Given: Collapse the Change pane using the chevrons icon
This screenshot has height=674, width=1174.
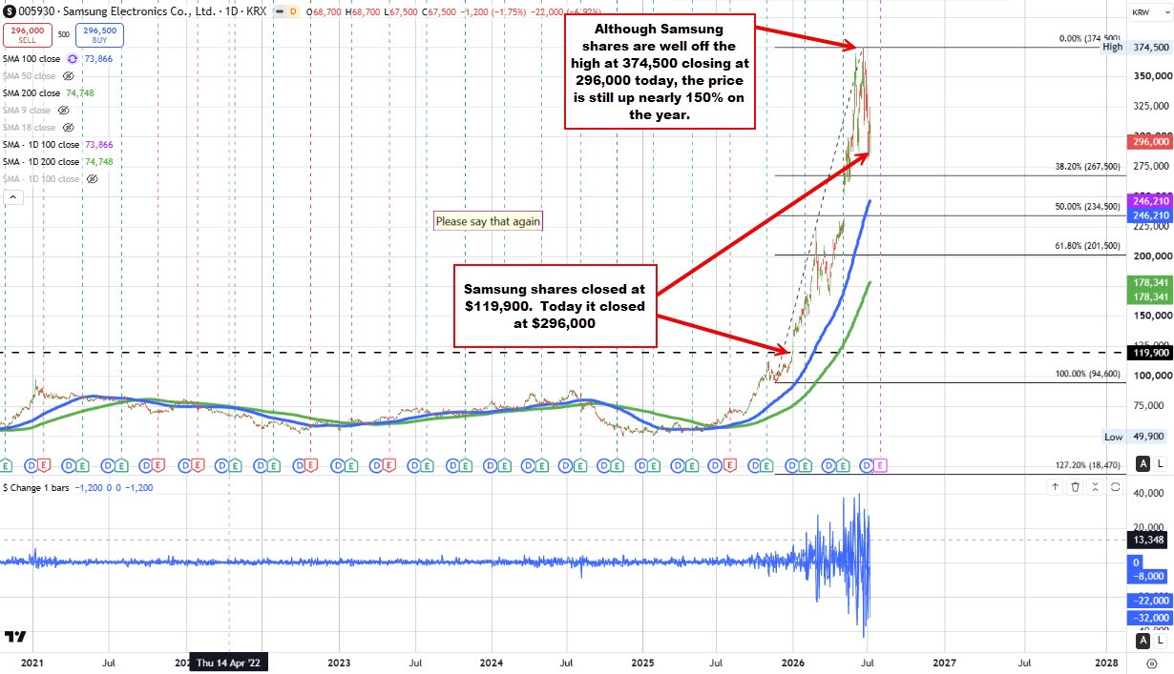Looking at the screenshot, I should pyautogui.click(x=1097, y=487).
